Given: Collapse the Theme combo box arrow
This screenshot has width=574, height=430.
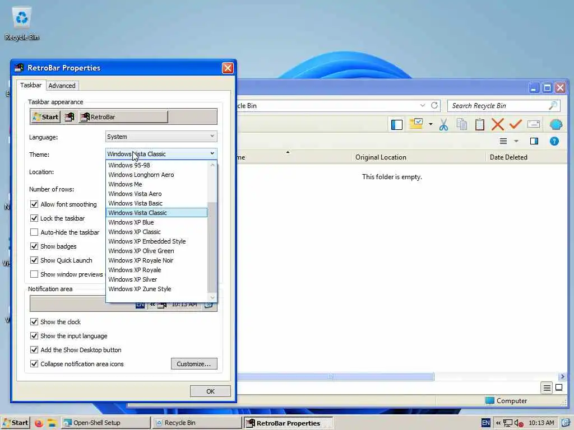Looking at the screenshot, I should 212,154.
